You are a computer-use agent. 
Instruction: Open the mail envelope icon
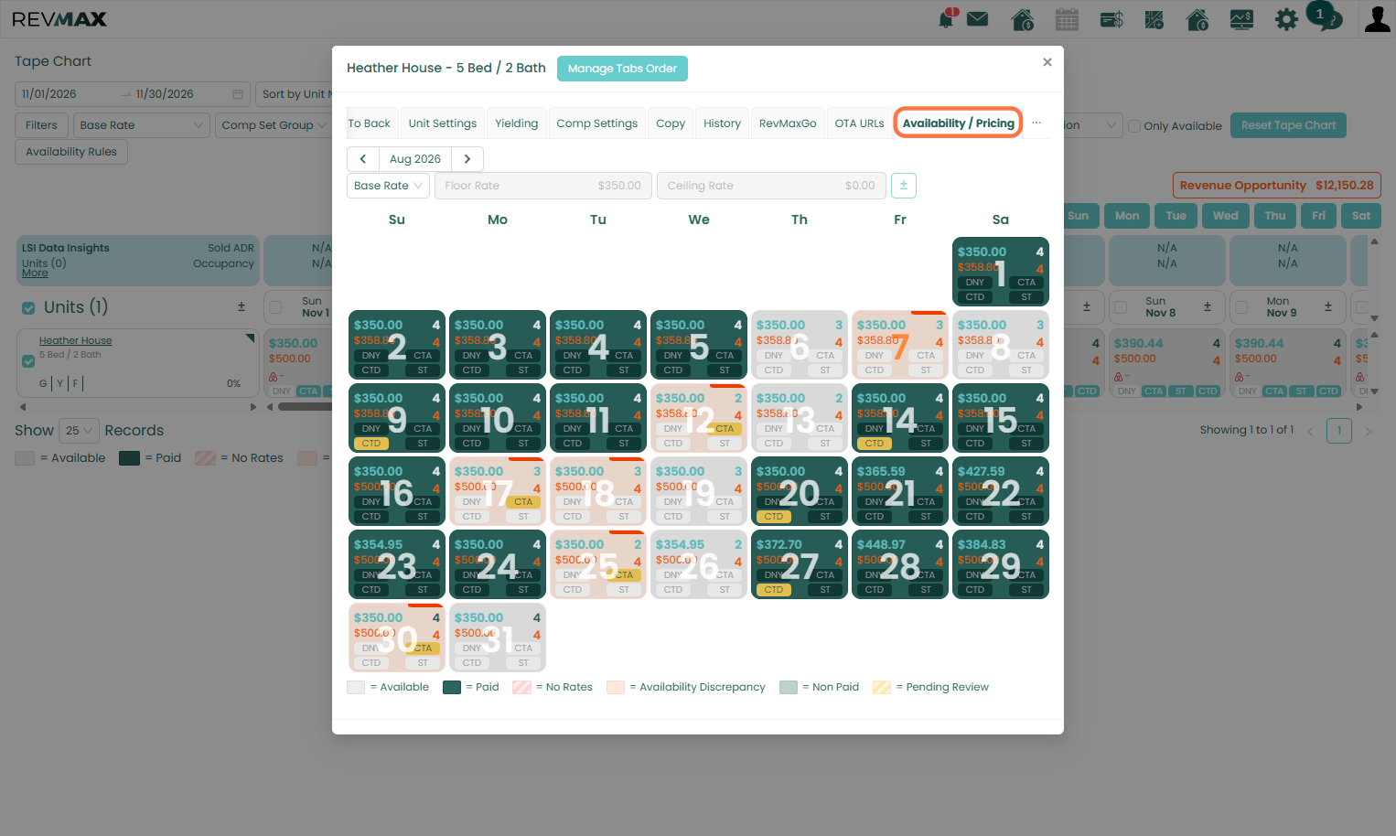pyautogui.click(x=978, y=18)
